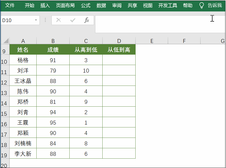Open the 审阅 tab
The height and width of the screenshot is (168, 226).
[x=117, y=5]
